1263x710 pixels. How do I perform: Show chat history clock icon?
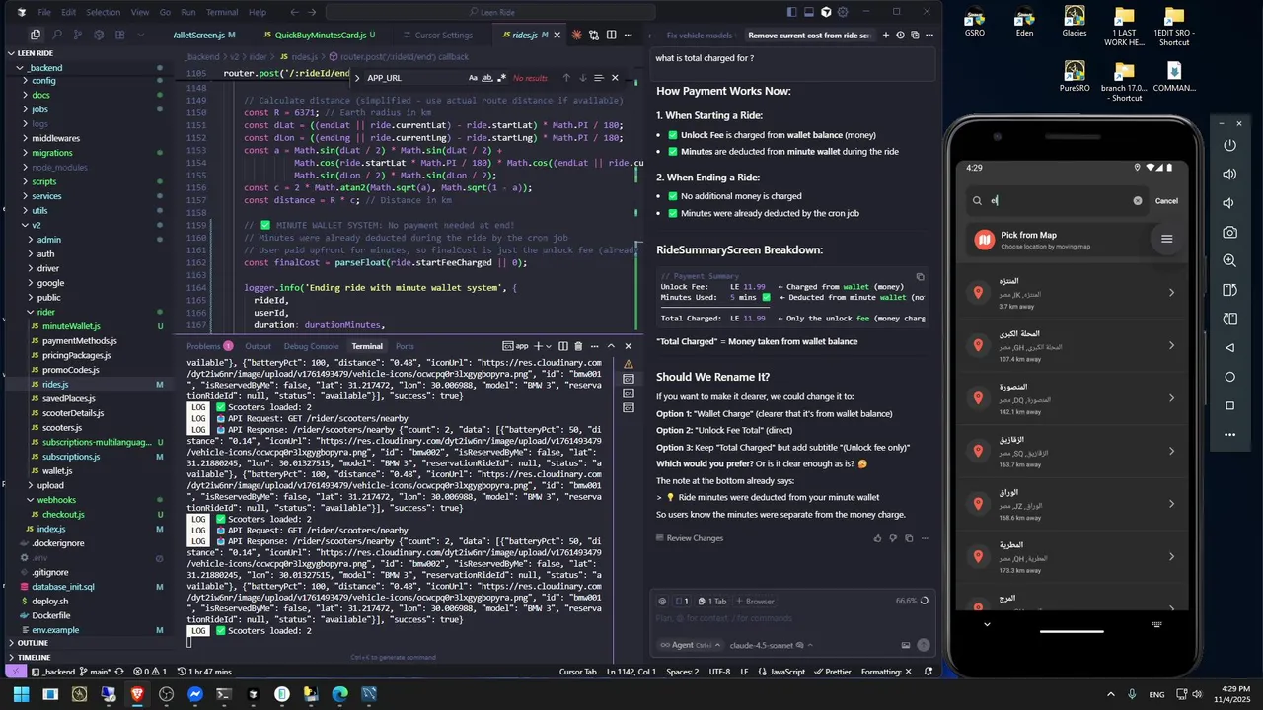tap(900, 35)
